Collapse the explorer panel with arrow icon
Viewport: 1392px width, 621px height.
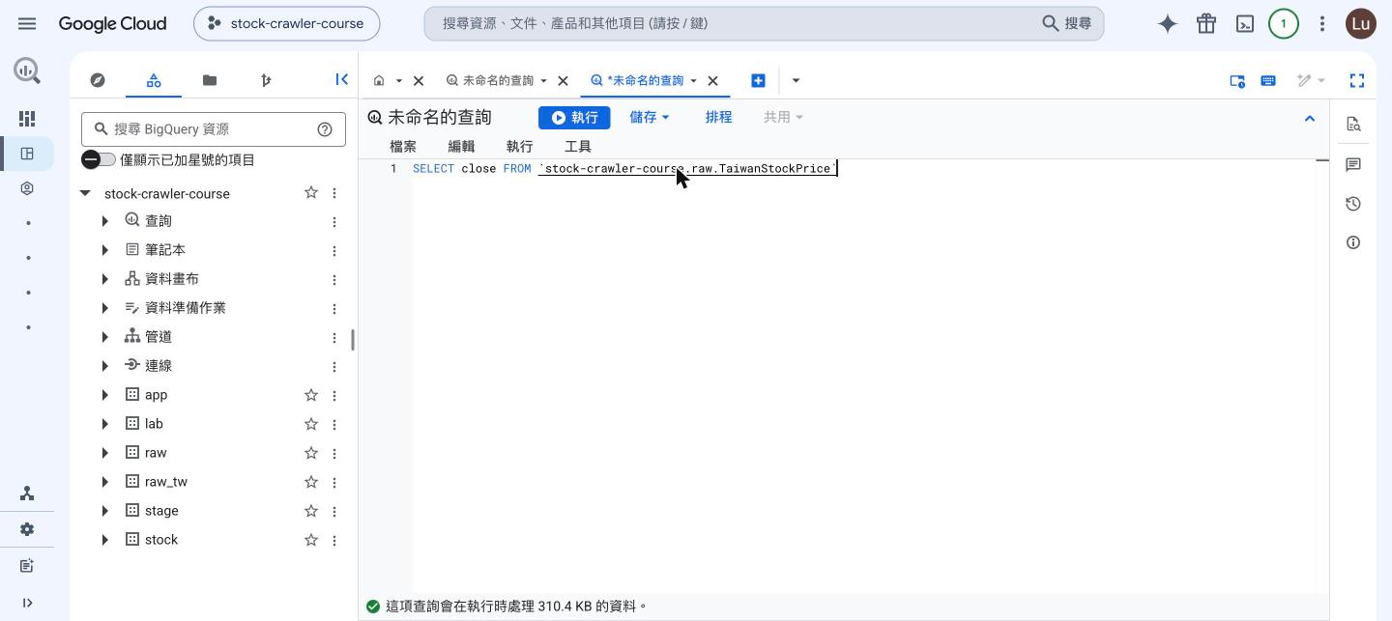(341, 80)
